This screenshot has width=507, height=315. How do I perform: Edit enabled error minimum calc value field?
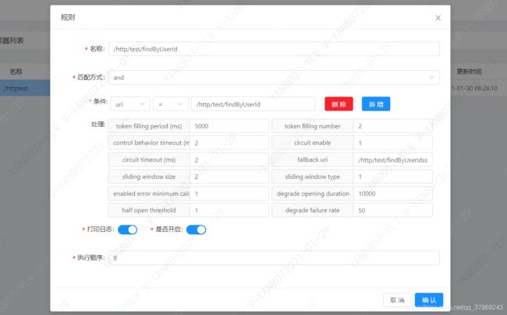coord(229,194)
